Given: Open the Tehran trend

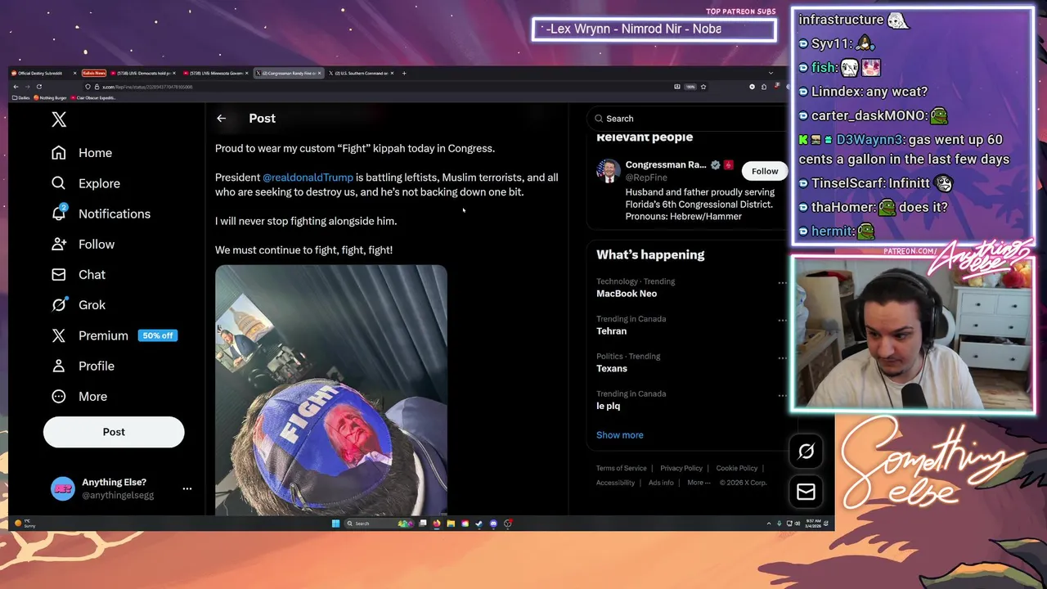Looking at the screenshot, I should [612, 331].
